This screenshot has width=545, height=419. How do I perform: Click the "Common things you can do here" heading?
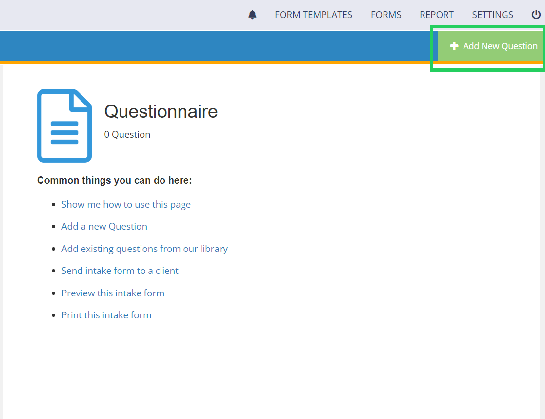pos(114,180)
